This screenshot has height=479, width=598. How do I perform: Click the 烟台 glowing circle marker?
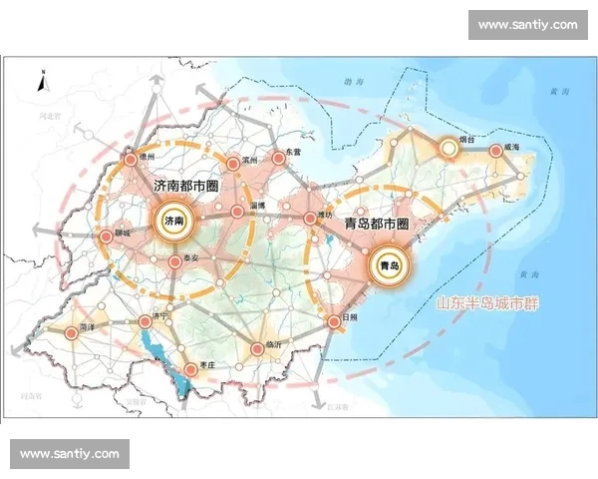[448, 148]
